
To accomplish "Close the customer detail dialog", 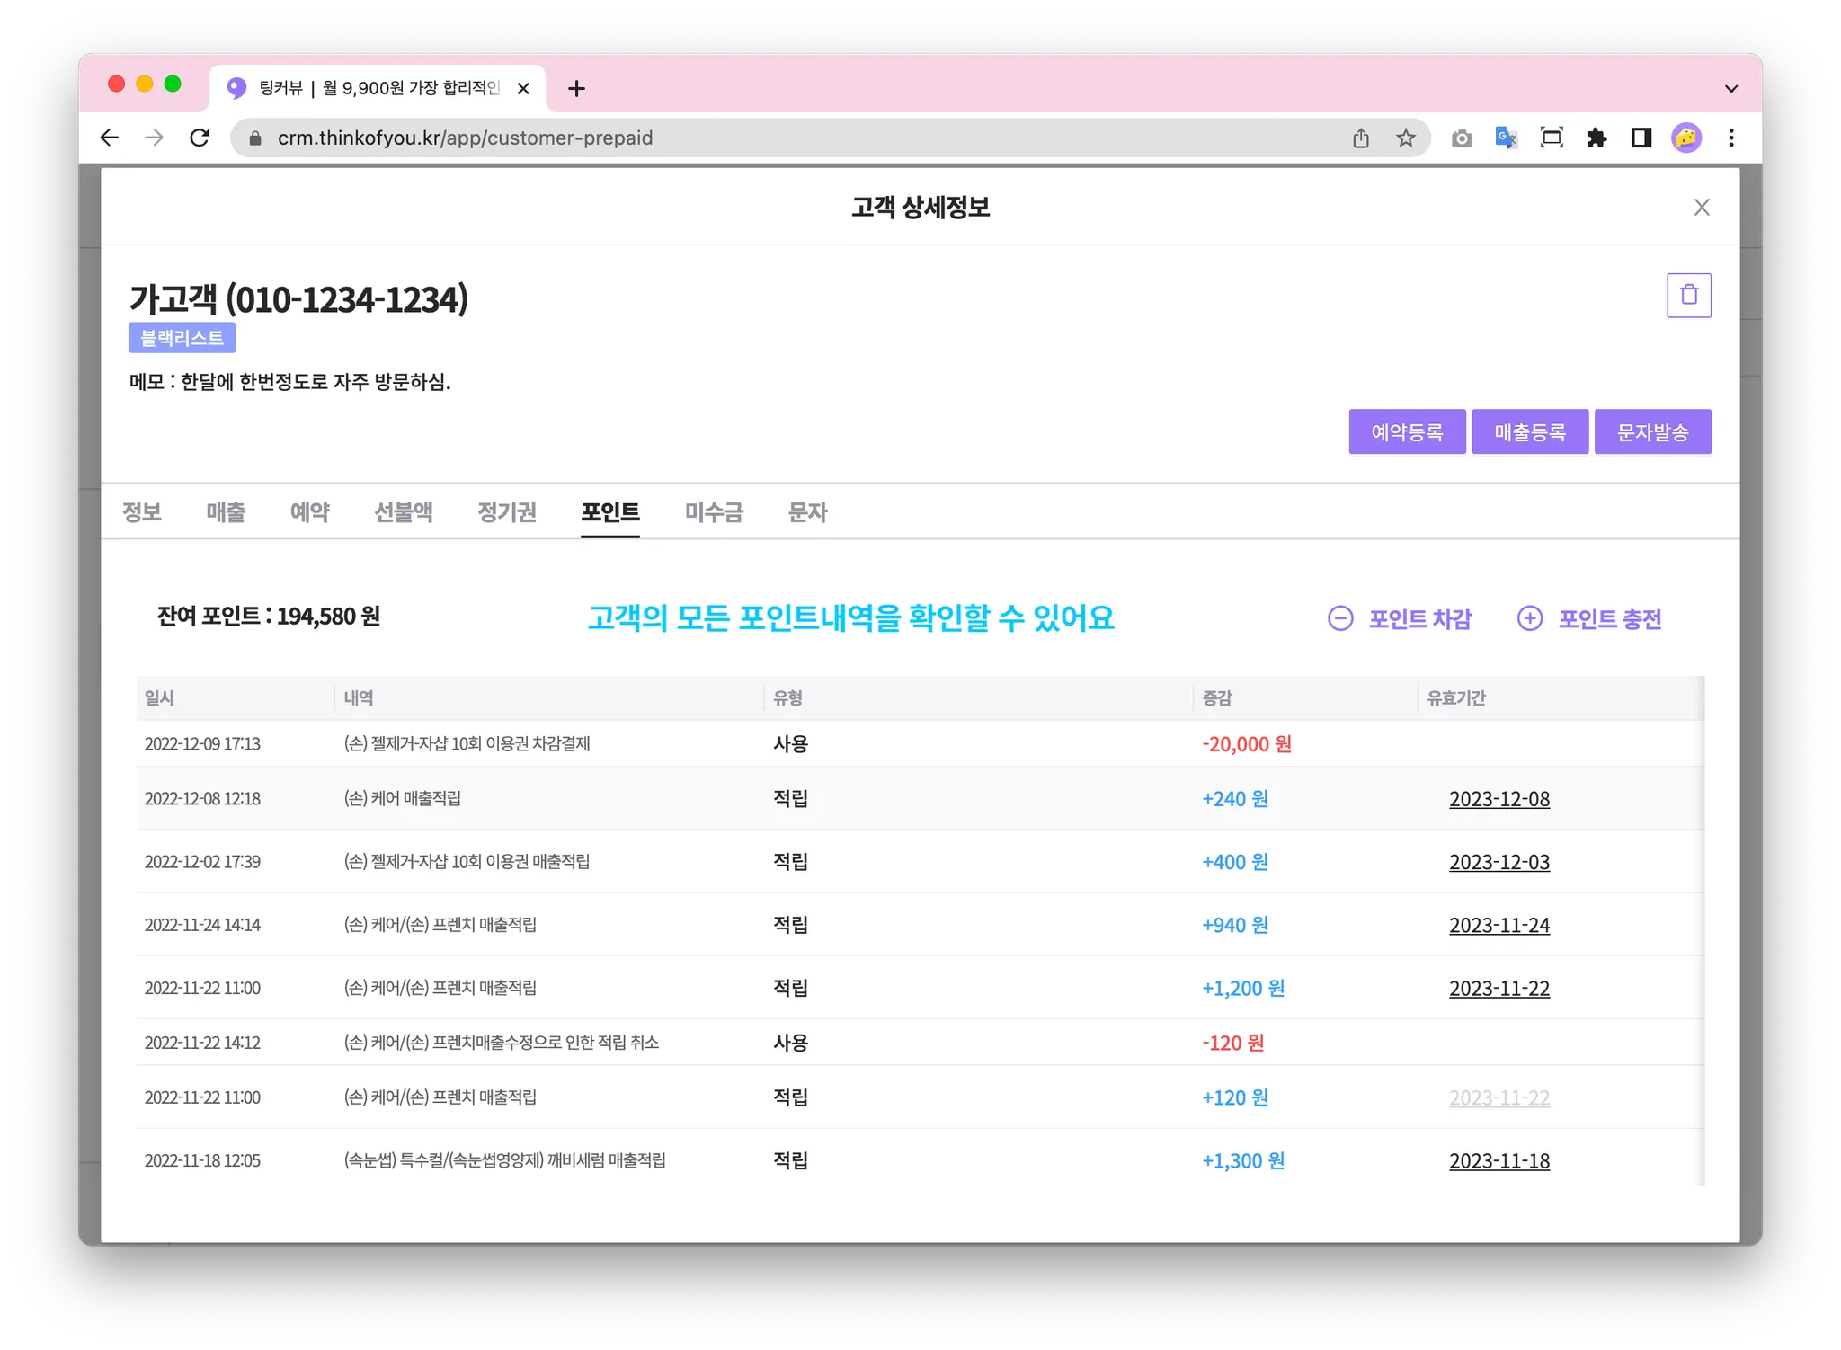I will [x=1701, y=208].
